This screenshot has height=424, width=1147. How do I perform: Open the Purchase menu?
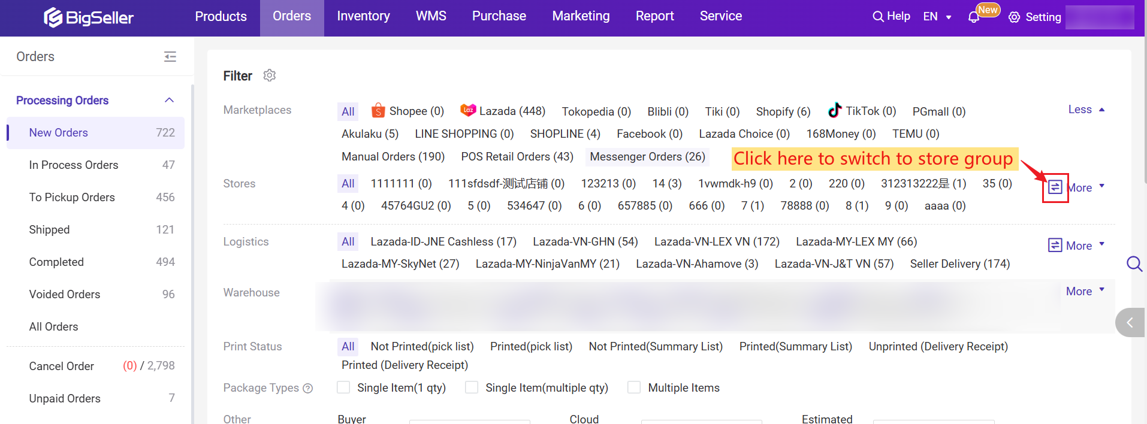(x=499, y=16)
